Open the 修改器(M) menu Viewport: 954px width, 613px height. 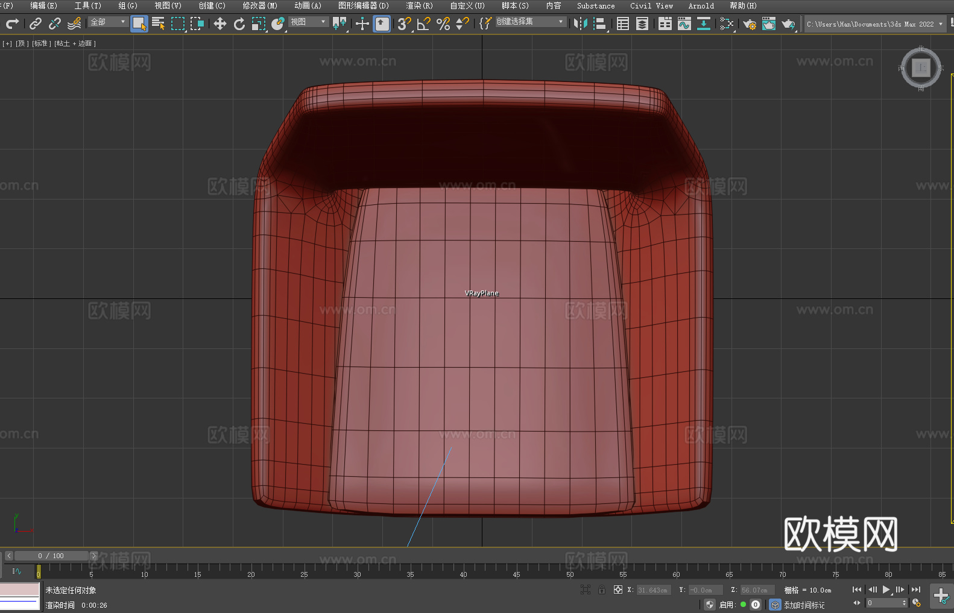pyautogui.click(x=260, y=5)
